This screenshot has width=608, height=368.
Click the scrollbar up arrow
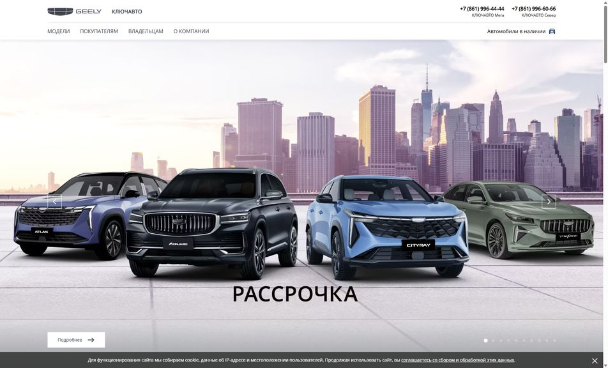coord(605,3)
